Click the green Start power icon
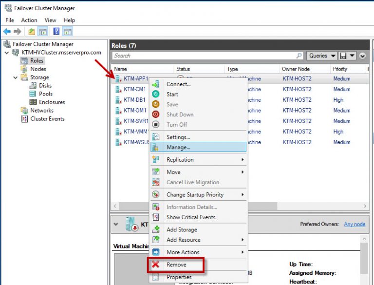 [156, 95]
